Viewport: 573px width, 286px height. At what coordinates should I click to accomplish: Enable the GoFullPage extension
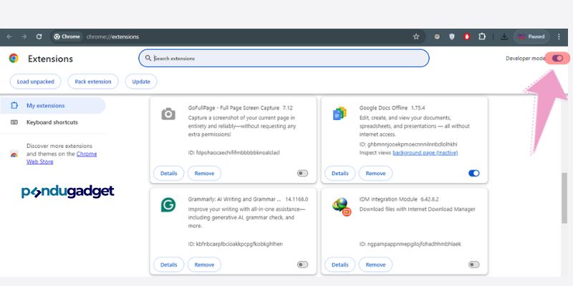[302, 173]
